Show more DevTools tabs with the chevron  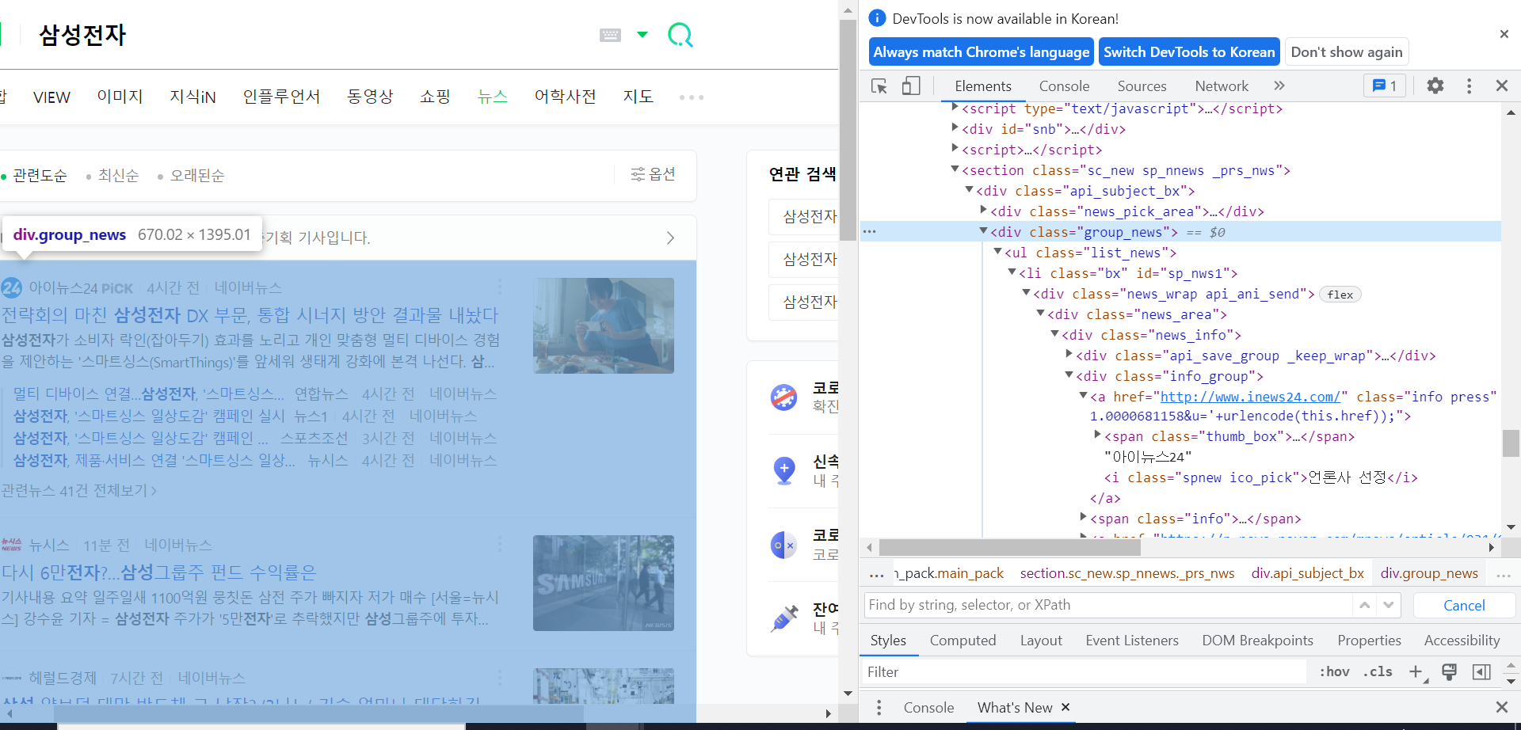(1279, 86)
